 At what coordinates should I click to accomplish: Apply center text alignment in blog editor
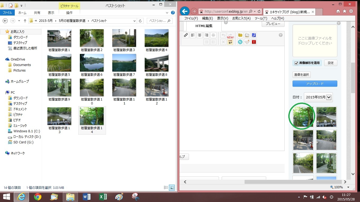(200, 35)
